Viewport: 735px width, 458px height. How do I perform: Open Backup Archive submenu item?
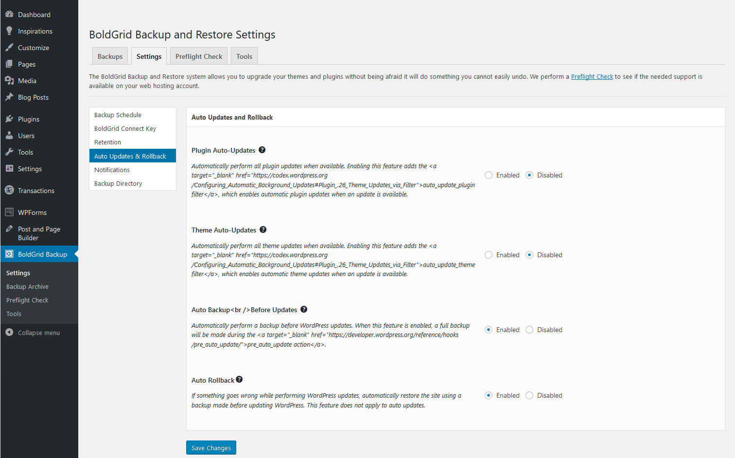coord(27,286)
